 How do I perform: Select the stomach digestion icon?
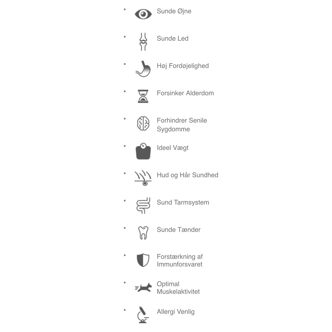coord(143,69)
